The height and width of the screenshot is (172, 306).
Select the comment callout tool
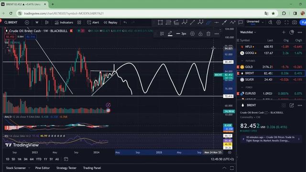[240, 22]
